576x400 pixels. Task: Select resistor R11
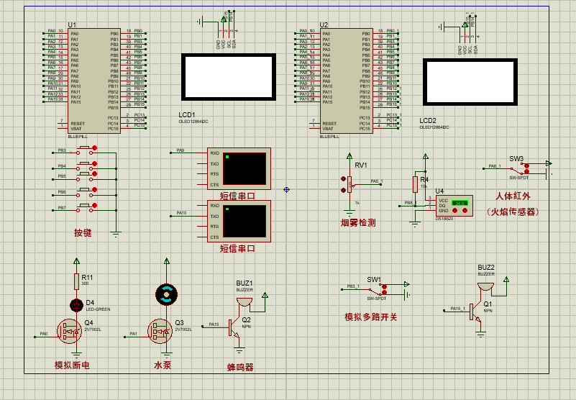[76, 281]
